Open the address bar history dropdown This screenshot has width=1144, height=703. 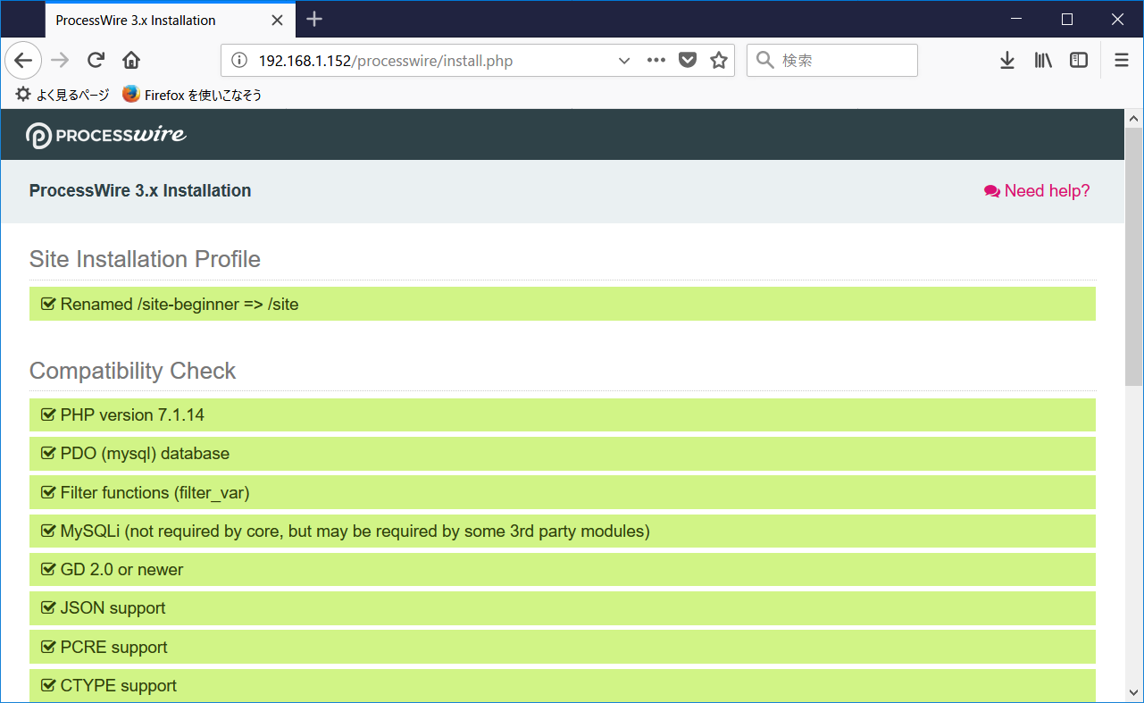[624, 61]
